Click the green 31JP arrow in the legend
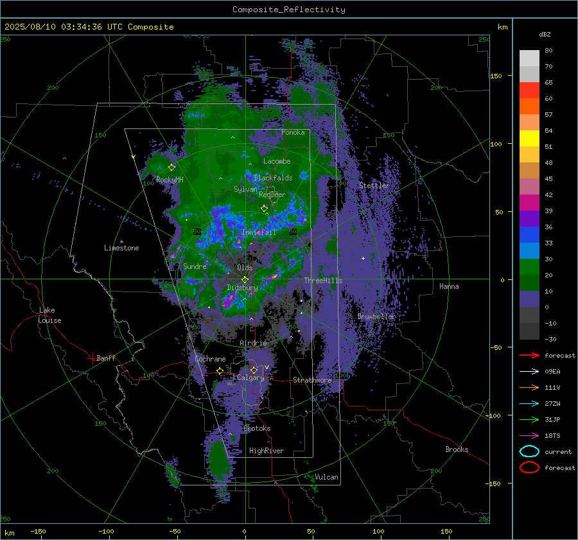 coord(529,419)
